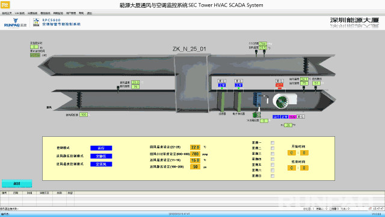Tick the 星期三 schedule checkbox

(273, 154)
